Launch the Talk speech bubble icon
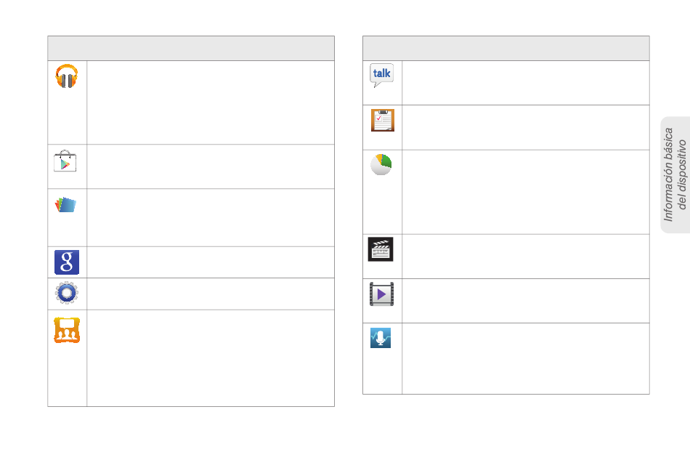The width and height of the screenshot is (690, 460). tap(381, 76)
